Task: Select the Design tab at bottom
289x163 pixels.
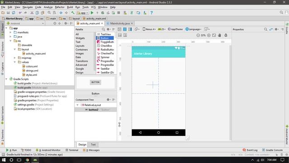Action: pyautogui.click(x=82, y=144)
